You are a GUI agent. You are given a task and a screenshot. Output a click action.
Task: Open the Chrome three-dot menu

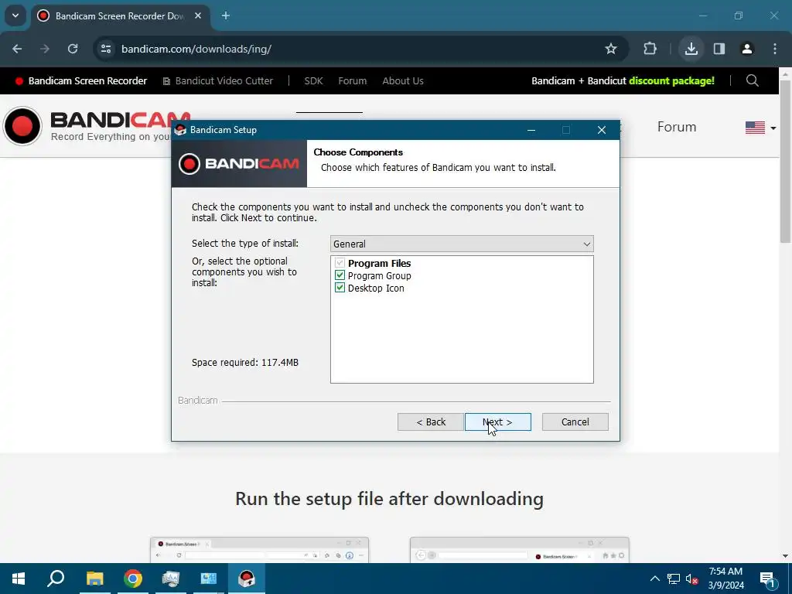pyautogui.click(x=774, y=49)
